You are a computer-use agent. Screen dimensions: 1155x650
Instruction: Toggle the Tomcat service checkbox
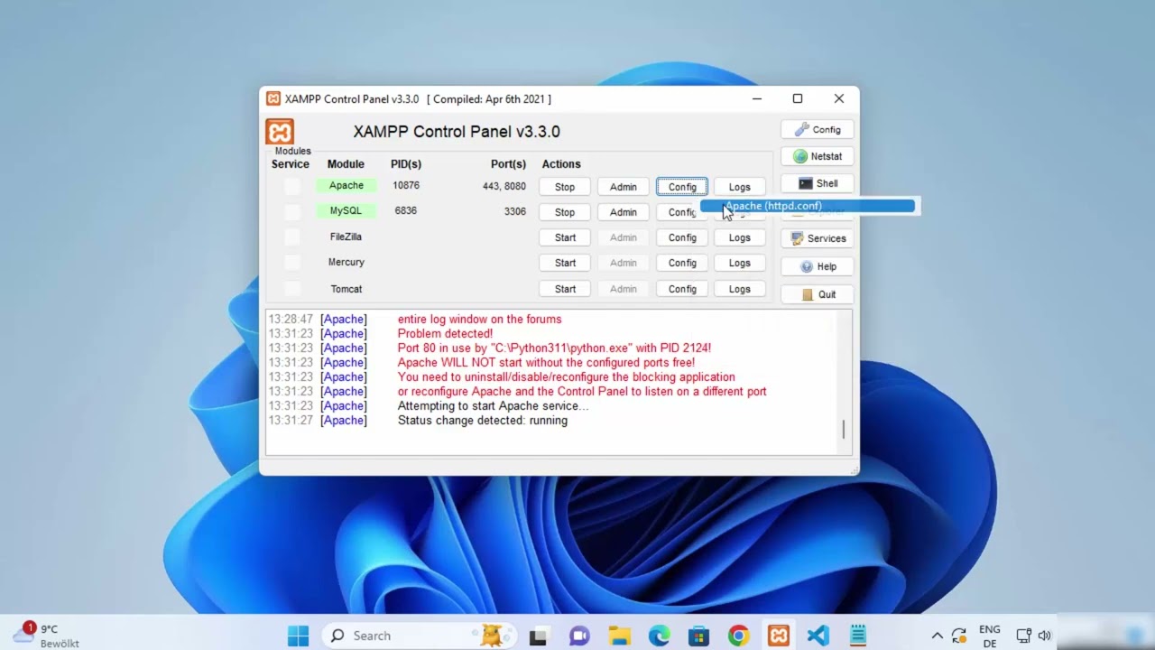pos(291,289)
